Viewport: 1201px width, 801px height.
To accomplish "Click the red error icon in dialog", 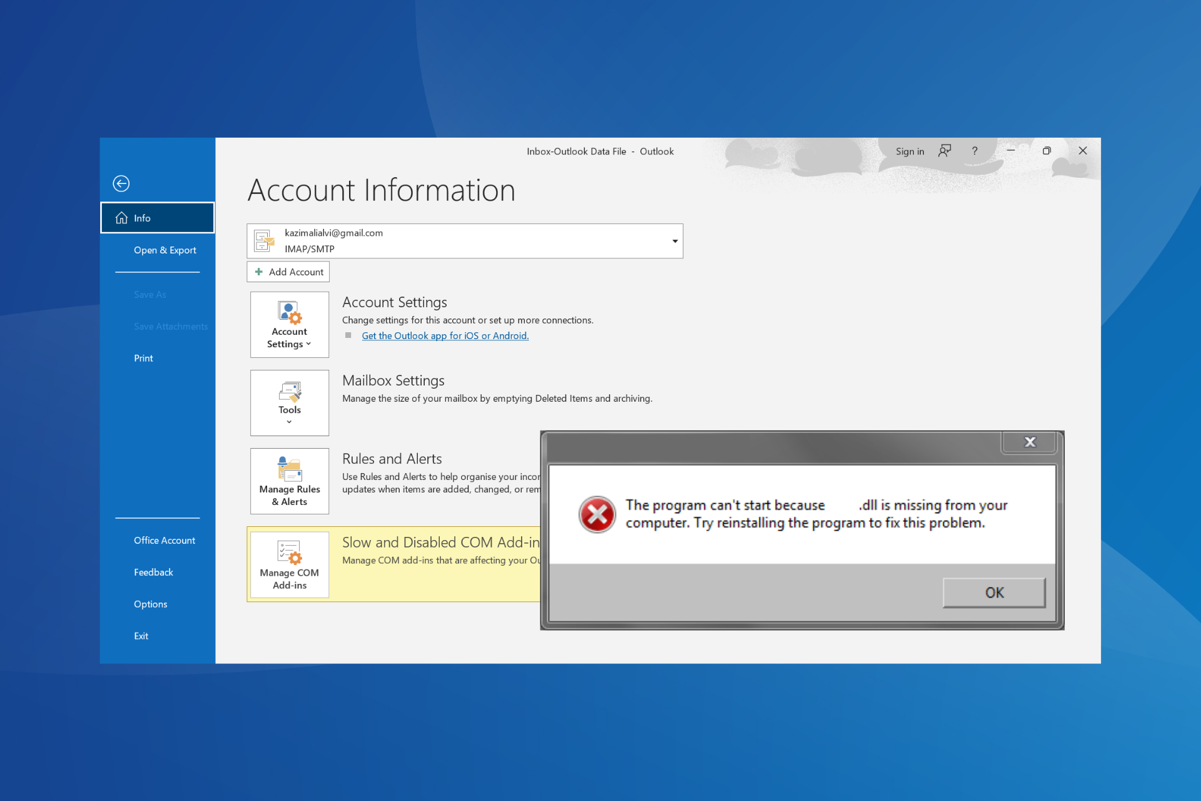I will click(x=597, y=514).
